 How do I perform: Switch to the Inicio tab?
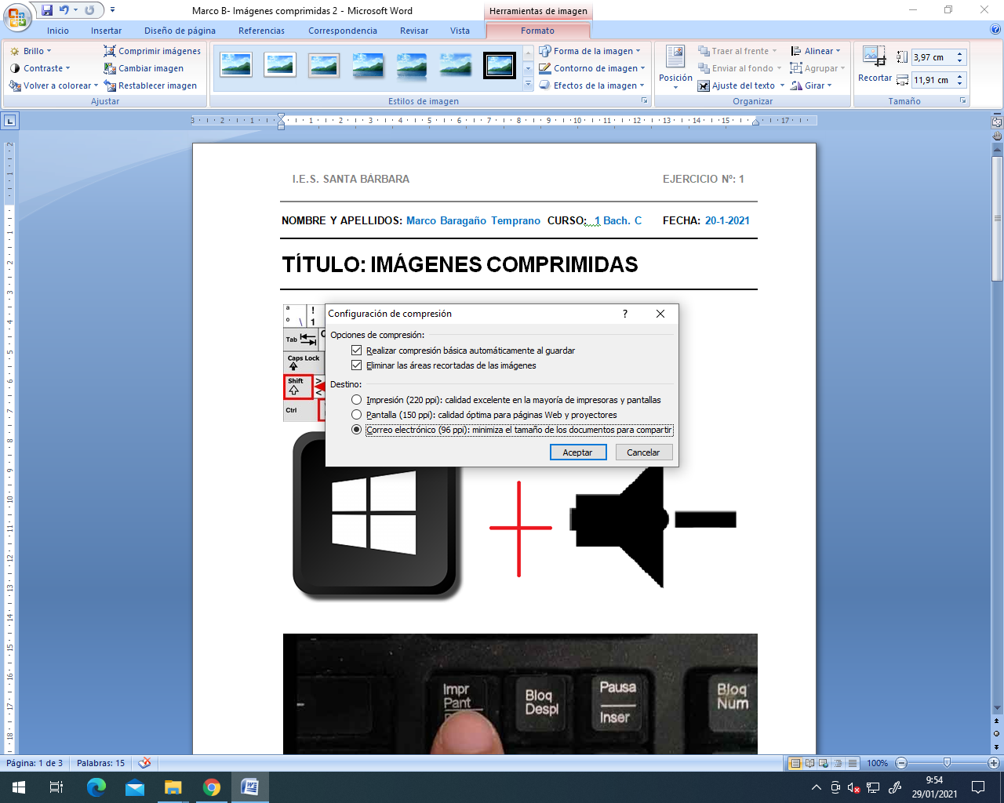pyautogui.click(x=58, y=31)
